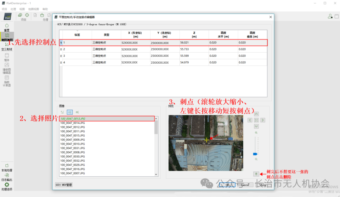Image resolution: width=340 pixels, height=197 pixels.
Task: Click Cancel button in dialog
Action: pyautogui.click(x=245, y=185)
